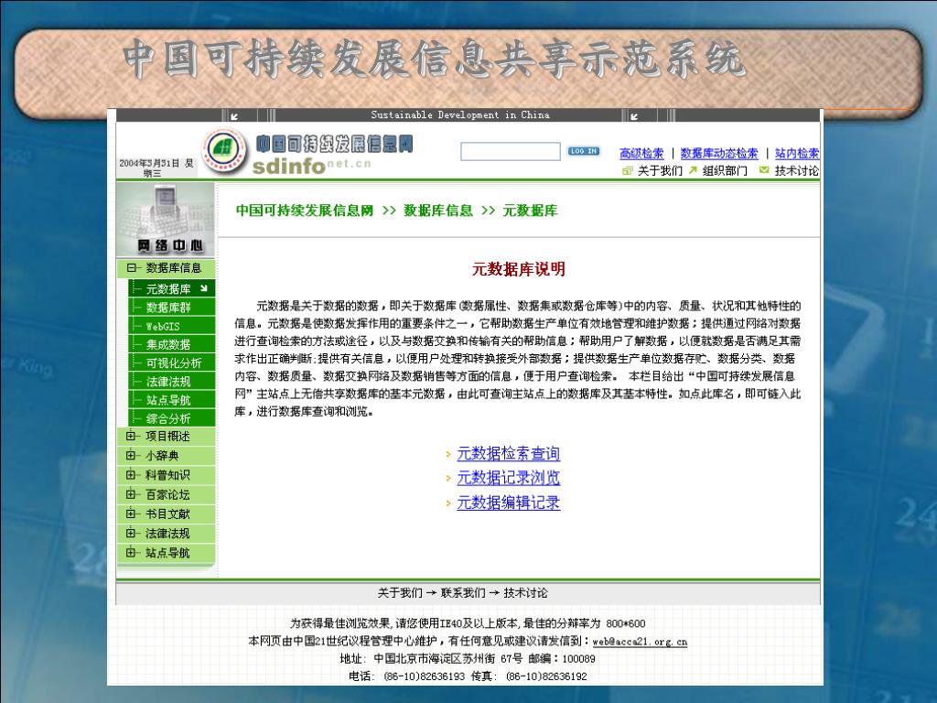Click the web@acca21.org.cn email link
The height and width of the screenshot is (703, 937).
[x=640, y=642]
